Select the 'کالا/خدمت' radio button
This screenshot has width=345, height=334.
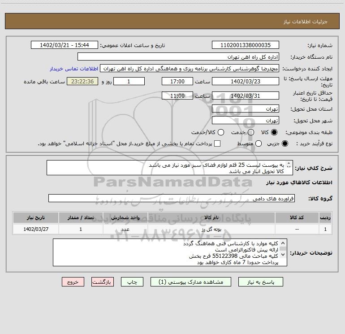pyautogui.click(x=221, y=132)
